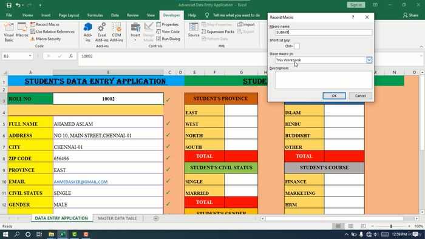Open the Macros list icon
The width and height of the screenshot is (425, 239).
click(22, 30)
